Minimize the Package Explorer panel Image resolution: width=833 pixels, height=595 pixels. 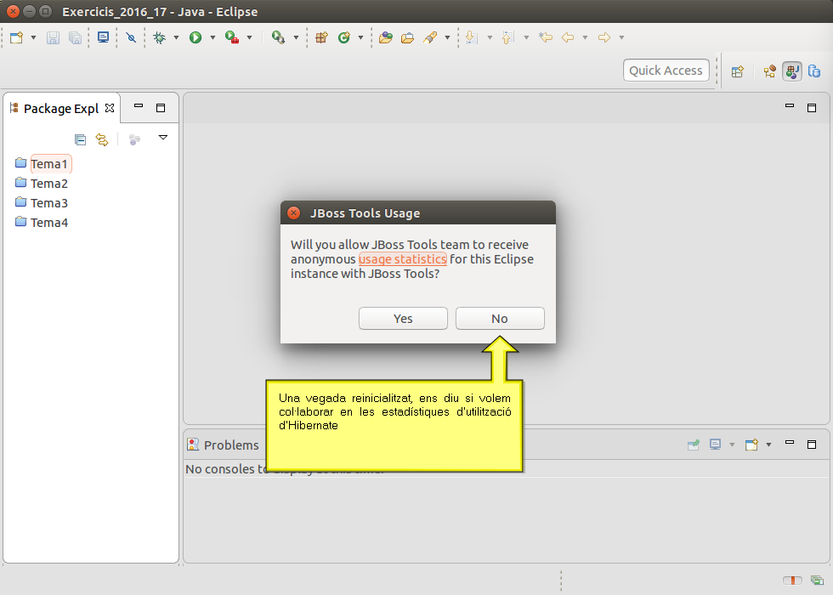139,106
